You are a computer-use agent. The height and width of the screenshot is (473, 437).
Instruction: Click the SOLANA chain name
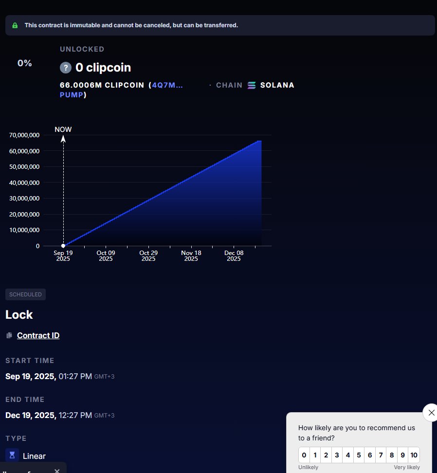(x=277, y=85)
